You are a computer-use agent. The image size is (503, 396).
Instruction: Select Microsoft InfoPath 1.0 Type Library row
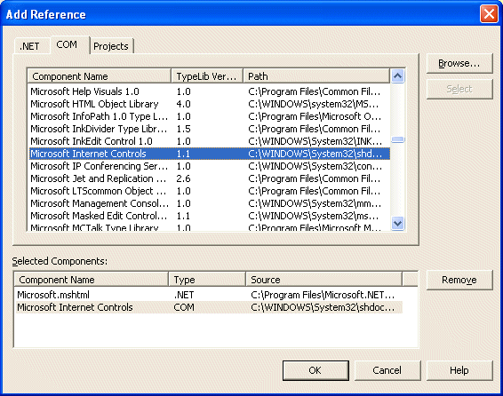click(x=210, y=116)
